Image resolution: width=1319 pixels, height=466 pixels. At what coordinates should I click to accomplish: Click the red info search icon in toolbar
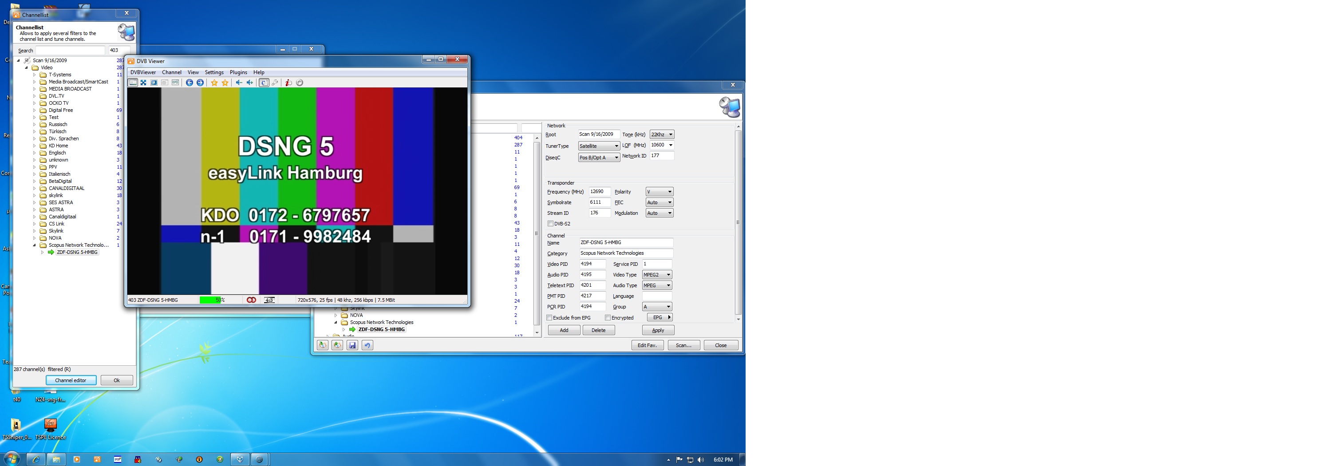coord(288,83)
